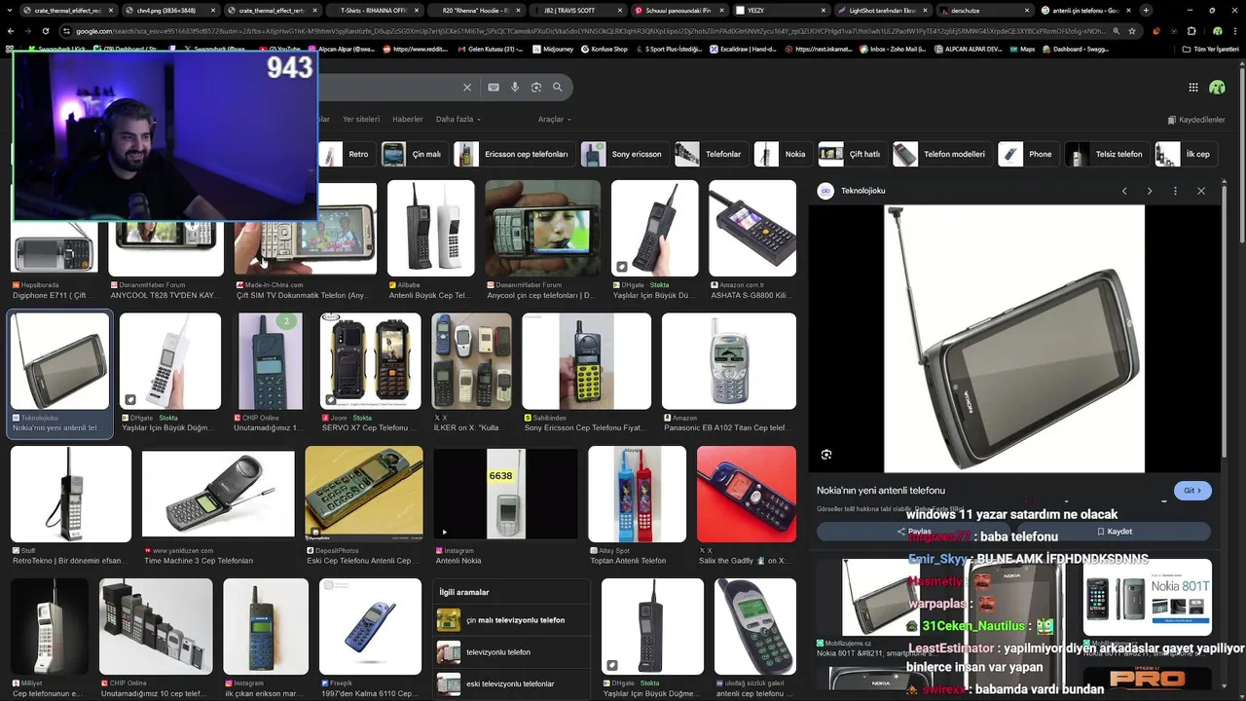
Task: Open the tab search dropdown arrow
Action: click(x=9, y=10)
